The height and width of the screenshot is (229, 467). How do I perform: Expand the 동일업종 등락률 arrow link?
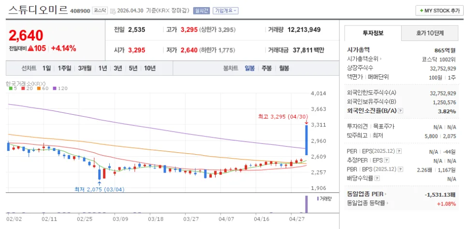(388, 203)
